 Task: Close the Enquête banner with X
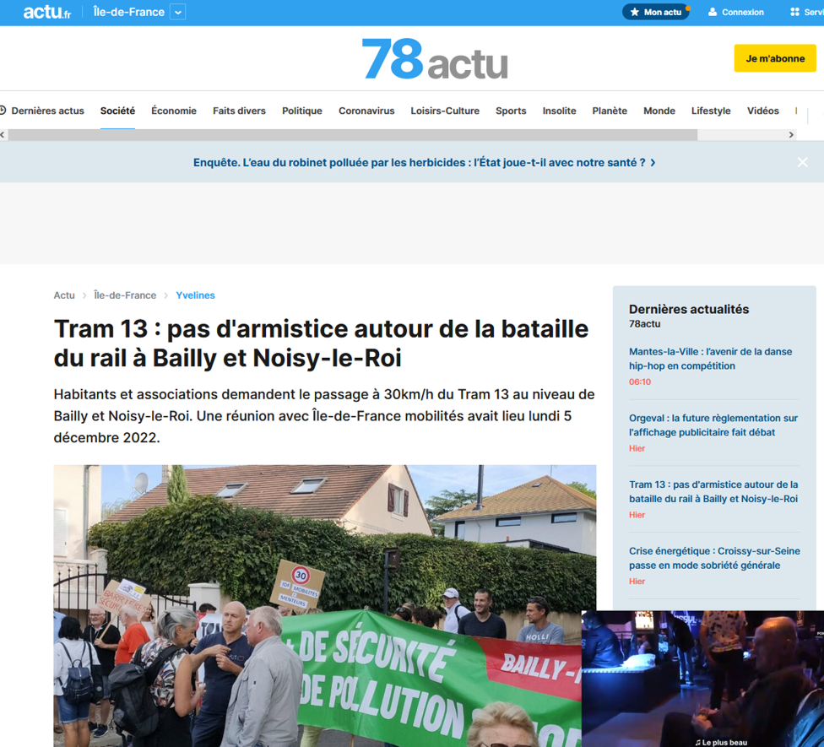point(802,162)
